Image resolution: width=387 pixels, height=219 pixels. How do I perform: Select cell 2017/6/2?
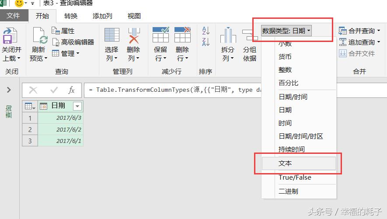[x=60, y=129]
